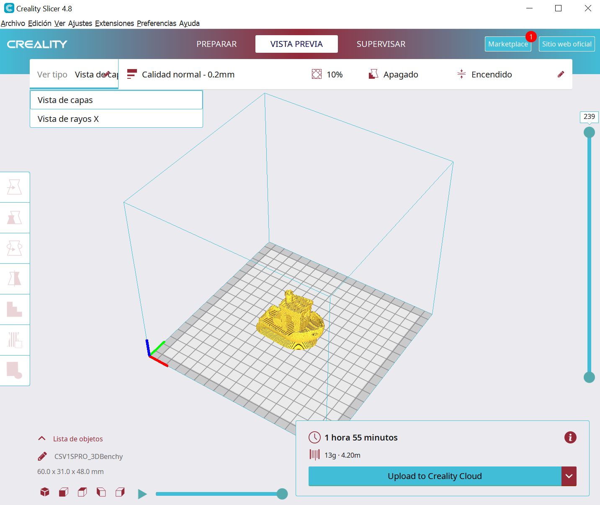600x505 pixels.
Task: Open the Ver tipo view dropdown
Action: pyautogui.click(x=75, y=75)
